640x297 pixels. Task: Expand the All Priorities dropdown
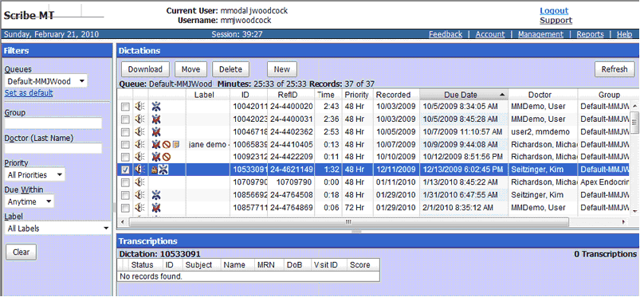35,175
